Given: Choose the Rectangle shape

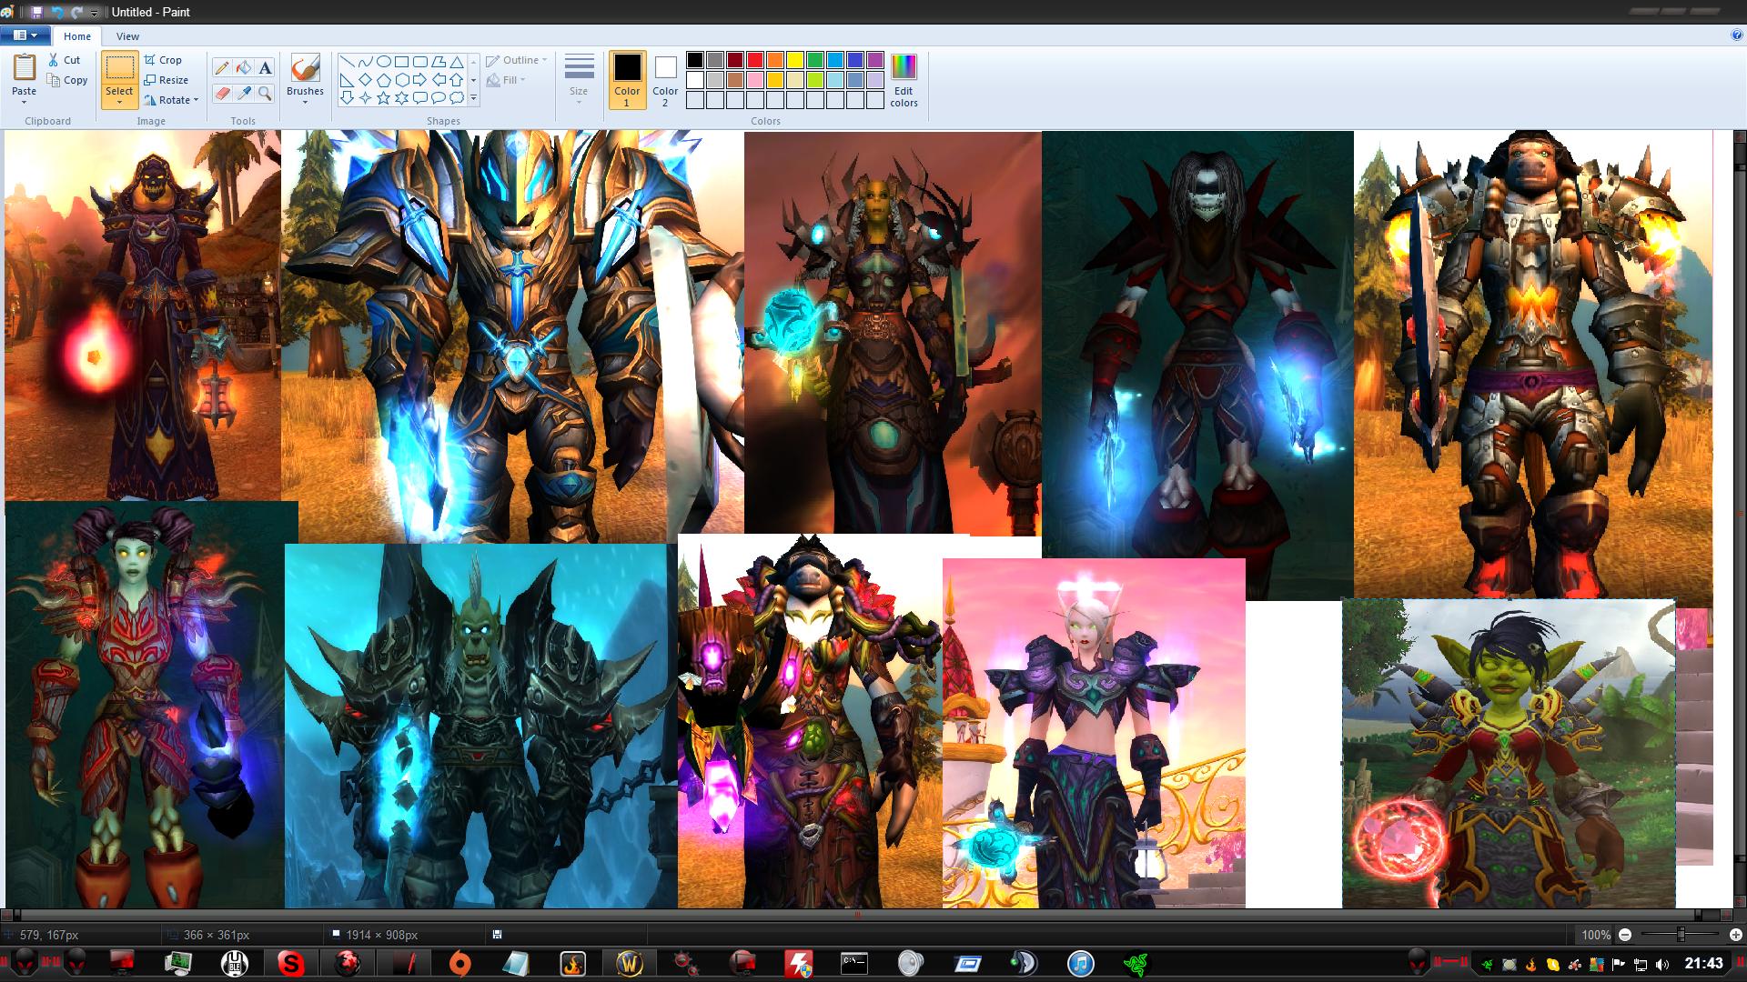Looking at the screenshot, I should click(x=402, y=62).
